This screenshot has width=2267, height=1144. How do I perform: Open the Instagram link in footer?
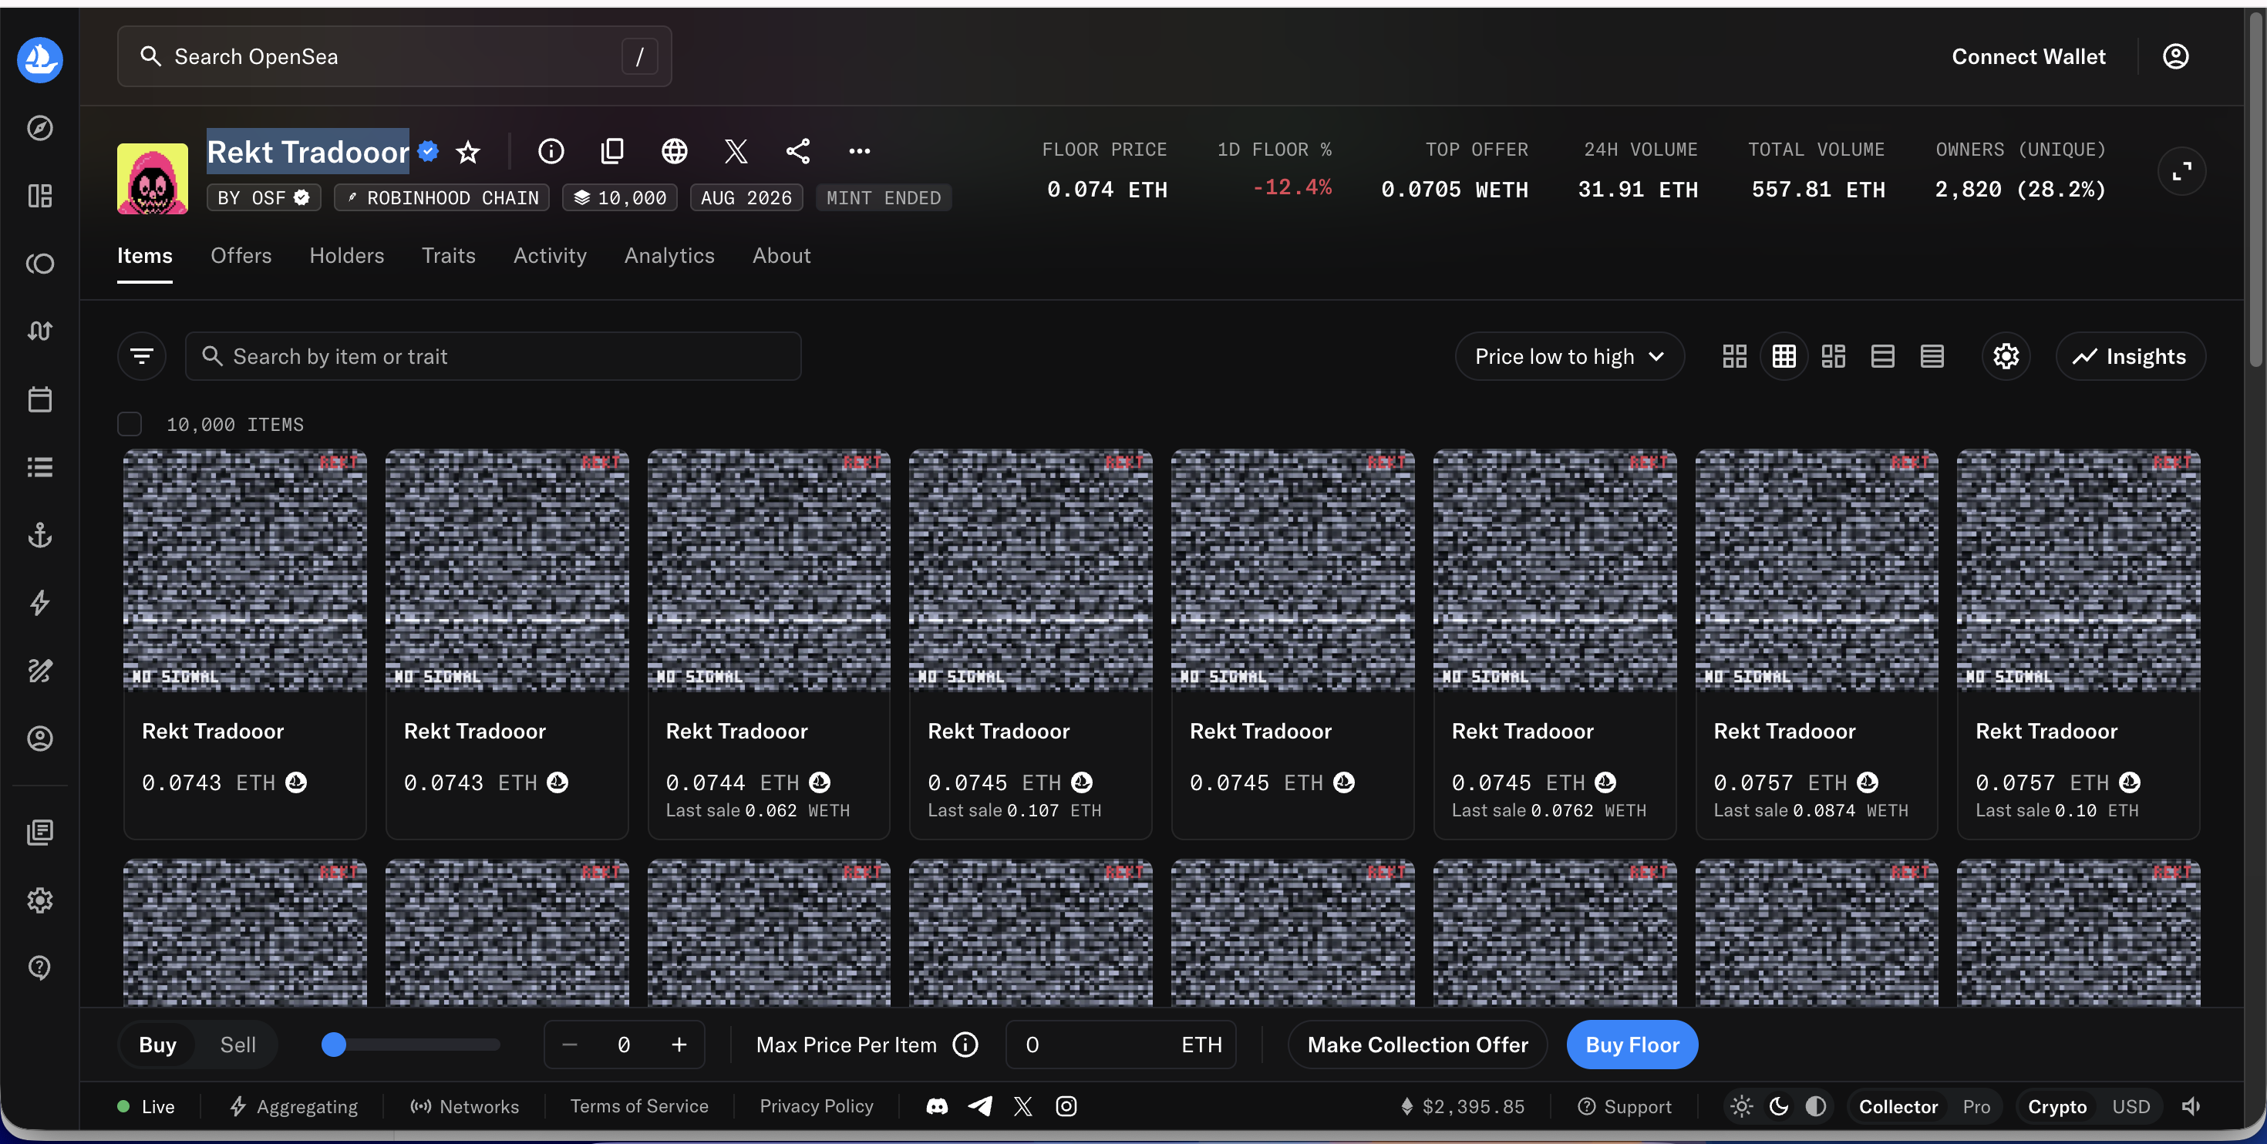(x=1066, y=1106)
